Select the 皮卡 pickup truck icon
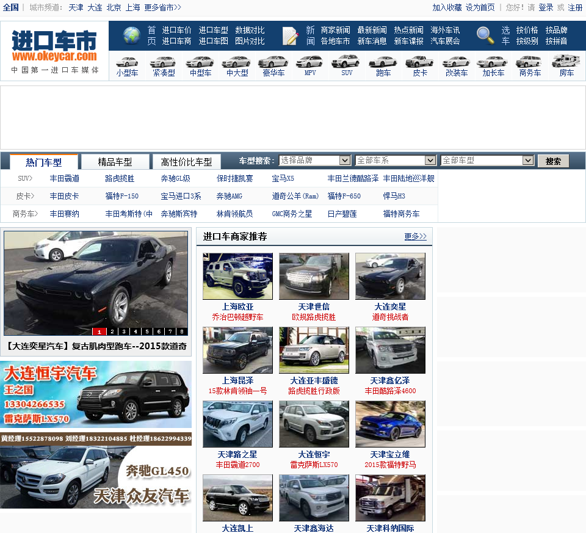 (419, 62)
